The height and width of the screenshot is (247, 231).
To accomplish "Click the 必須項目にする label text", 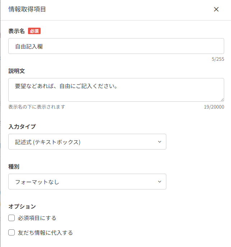I will (x=37, y=218).
